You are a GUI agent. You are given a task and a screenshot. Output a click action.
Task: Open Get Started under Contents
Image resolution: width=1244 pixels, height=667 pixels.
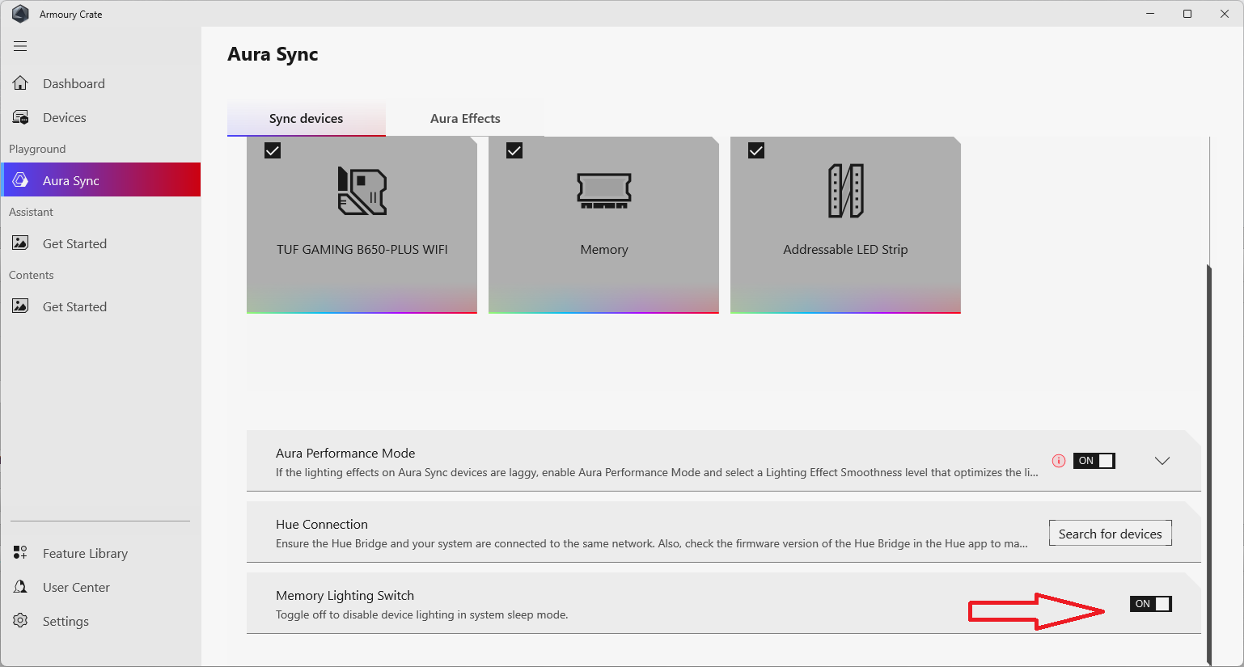pyautogui.click(x=101, y=306)
